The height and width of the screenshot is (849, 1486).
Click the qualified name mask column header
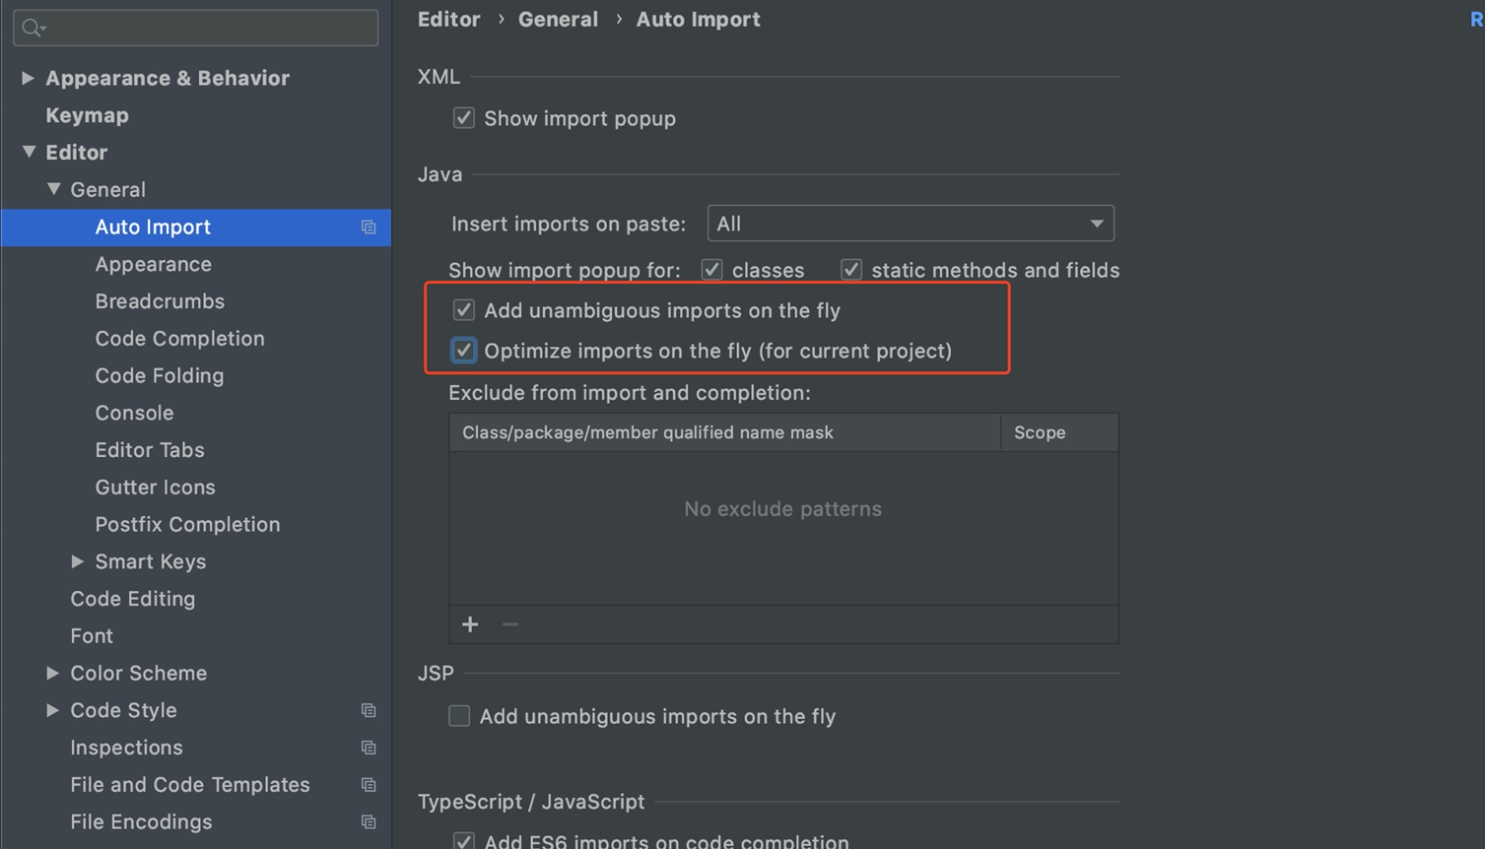pos(725,432)
